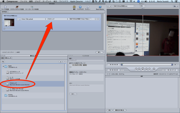The height and width of the screenshot is (113, 180).
Task: Click the set In point button
Action: [122, 70]
